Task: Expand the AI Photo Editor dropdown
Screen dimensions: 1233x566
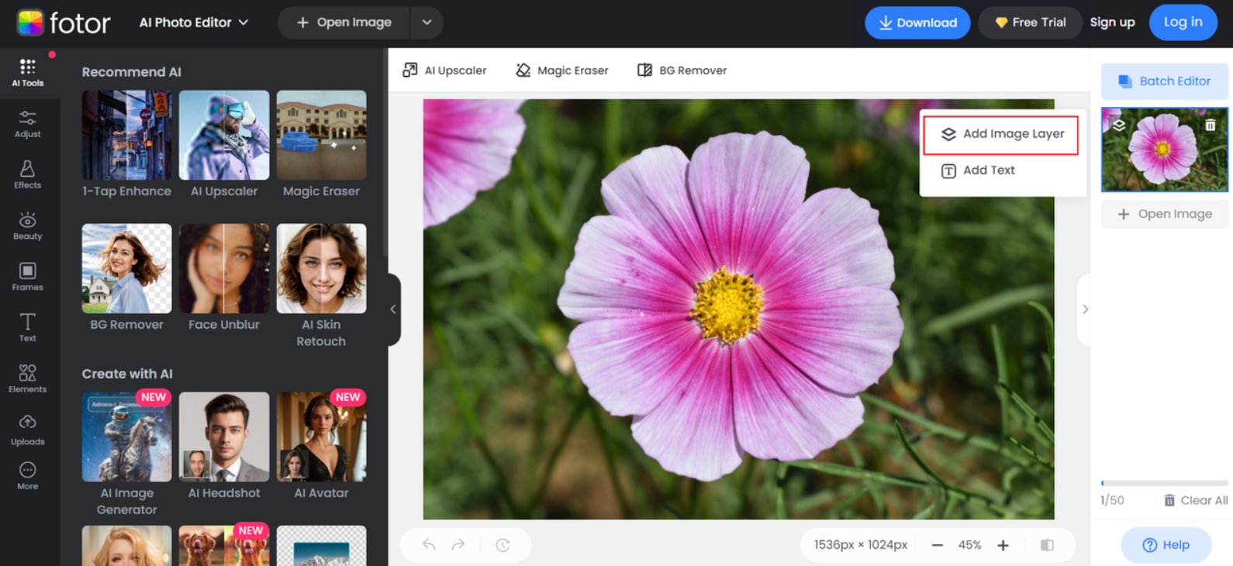Action: point(194,22)
